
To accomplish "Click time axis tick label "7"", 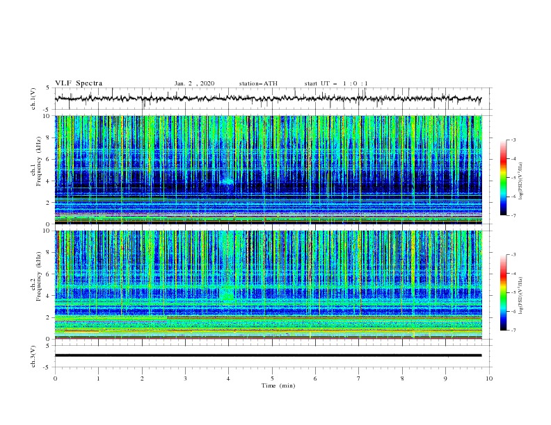I will (x=359, y=378).
